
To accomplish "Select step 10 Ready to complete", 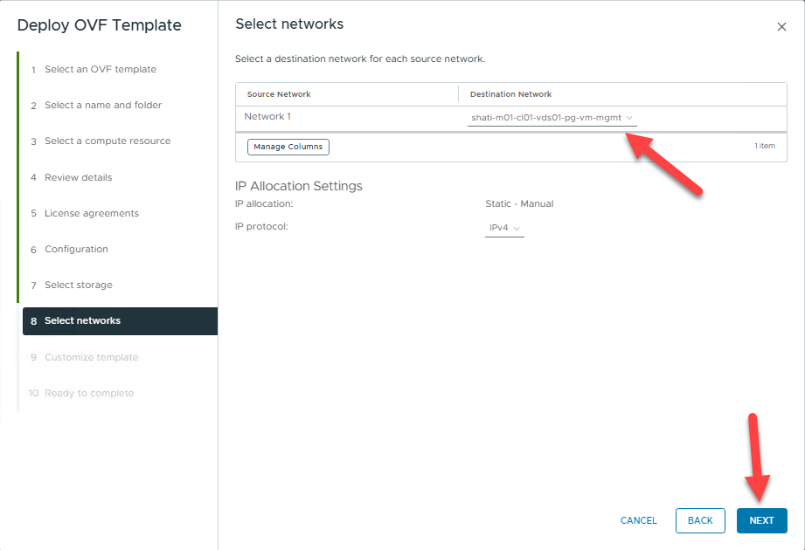I will (x=88, y=394).
